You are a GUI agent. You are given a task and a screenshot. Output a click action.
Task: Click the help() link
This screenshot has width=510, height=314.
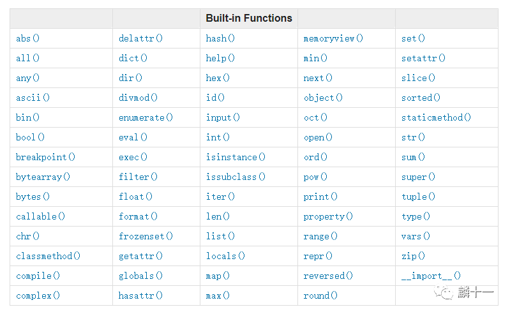pyautogui.click(x=220, y=58)
